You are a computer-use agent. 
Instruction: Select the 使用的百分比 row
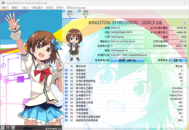pos(124,84)
